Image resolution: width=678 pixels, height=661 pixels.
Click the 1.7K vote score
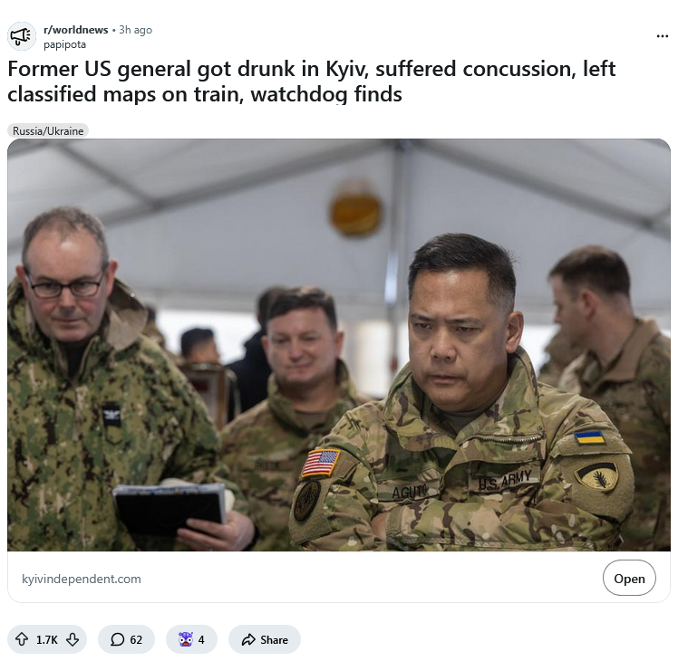click(x=47, y=639)
